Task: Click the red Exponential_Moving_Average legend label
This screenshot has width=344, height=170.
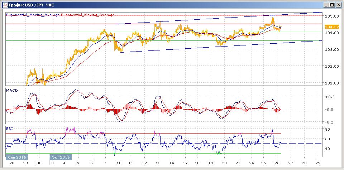Action: [87, 15]
